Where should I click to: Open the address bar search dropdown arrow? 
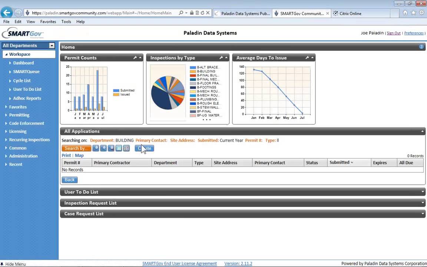pos(186,13)
